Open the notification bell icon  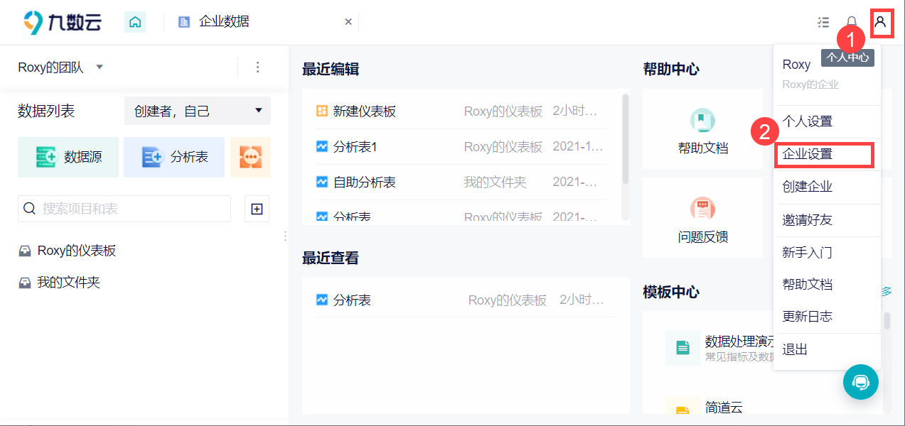(x=852, y=23)
